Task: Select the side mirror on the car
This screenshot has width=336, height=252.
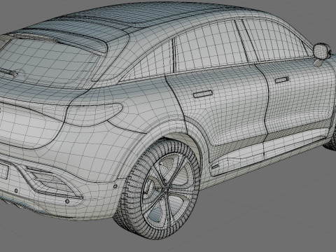Action: [x=322, y=50]
